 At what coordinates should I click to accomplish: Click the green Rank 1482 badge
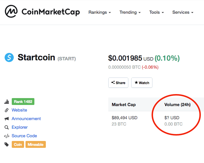pyautogui.click(x=23, y=102)
